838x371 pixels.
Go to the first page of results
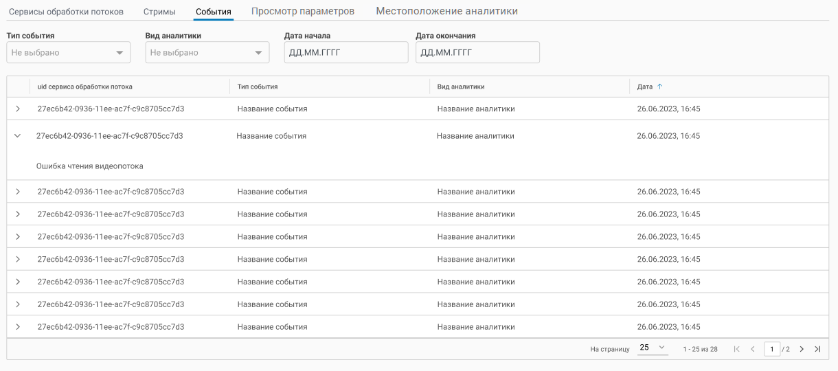[x=737, y=349]
